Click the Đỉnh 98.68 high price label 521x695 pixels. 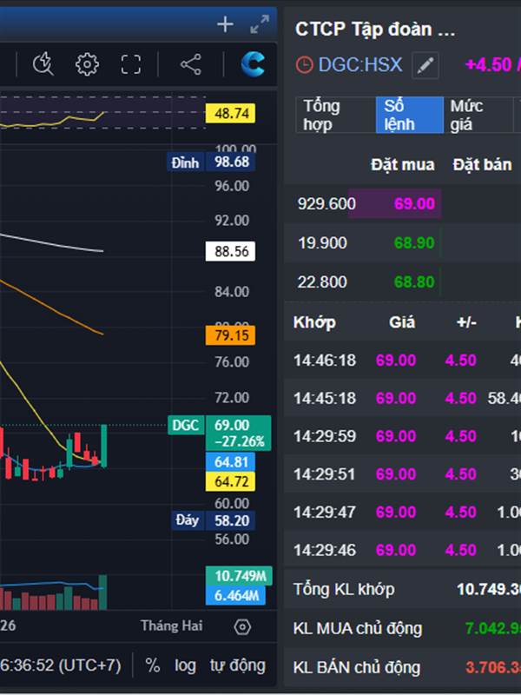click(x=213, y=162)
